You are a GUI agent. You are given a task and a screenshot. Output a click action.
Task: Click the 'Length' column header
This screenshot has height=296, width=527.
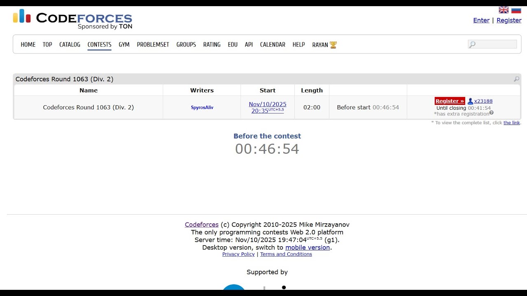point(312,90)
